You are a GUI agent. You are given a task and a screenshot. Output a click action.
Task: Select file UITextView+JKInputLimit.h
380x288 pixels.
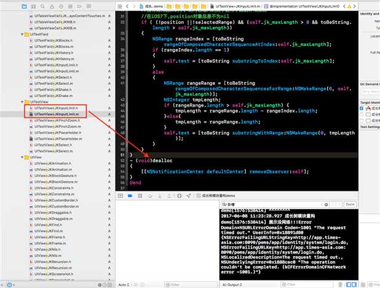pos(56,108)
